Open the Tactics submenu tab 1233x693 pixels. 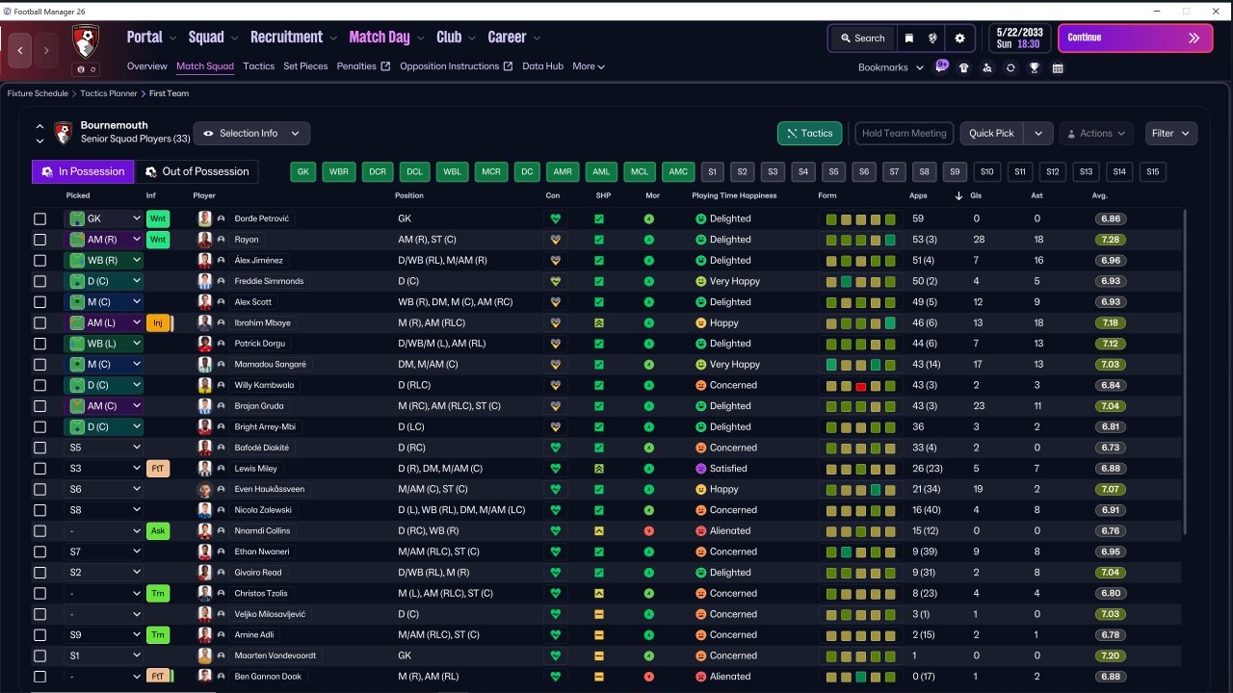259,66
